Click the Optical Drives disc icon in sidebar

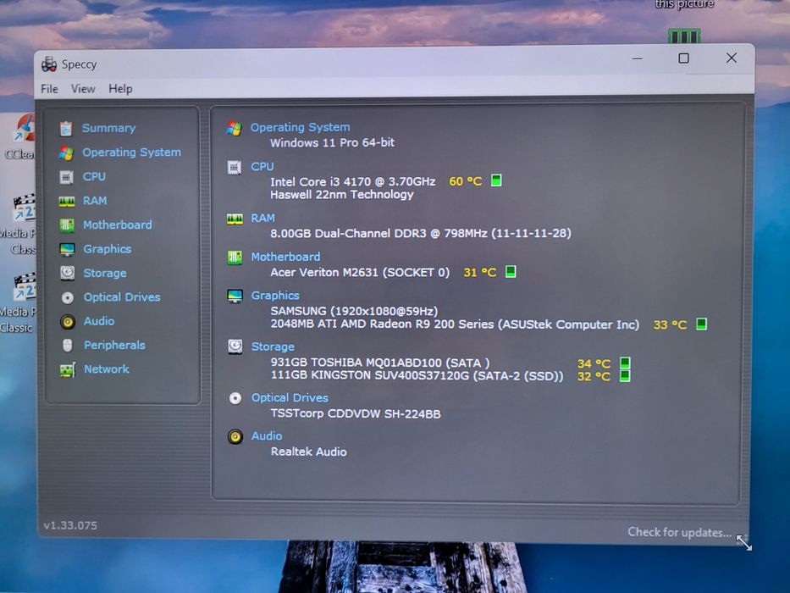(x=67, y=297)
